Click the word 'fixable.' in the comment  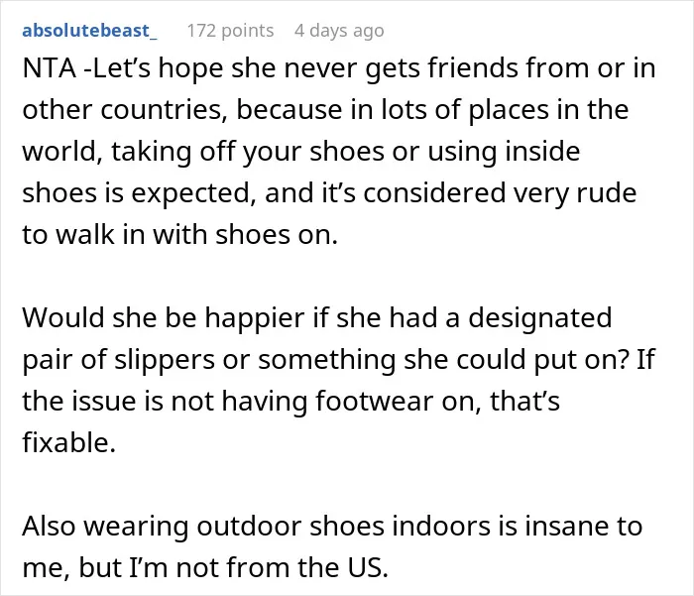(69, 442)
